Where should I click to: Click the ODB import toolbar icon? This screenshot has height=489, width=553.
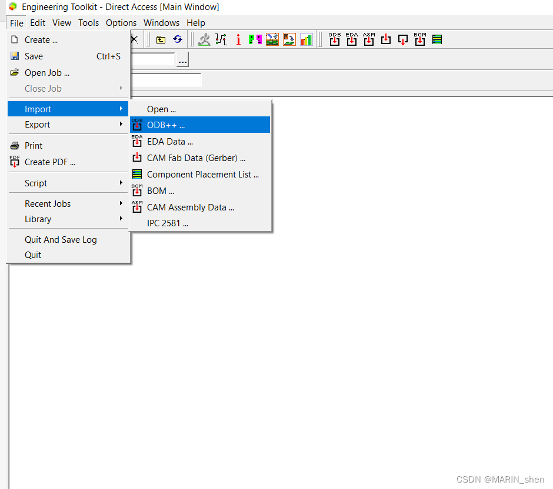click(335, 39)
